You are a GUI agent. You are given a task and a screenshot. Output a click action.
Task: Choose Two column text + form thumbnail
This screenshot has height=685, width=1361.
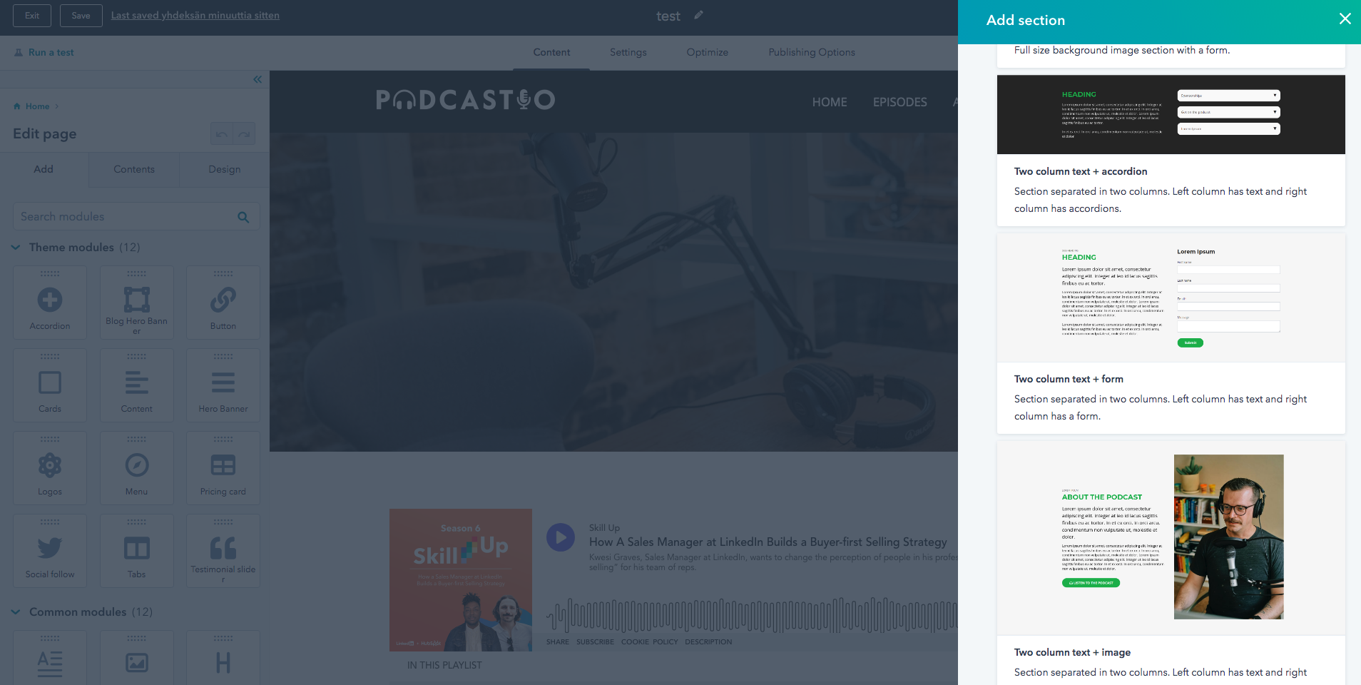point(1171,298)
